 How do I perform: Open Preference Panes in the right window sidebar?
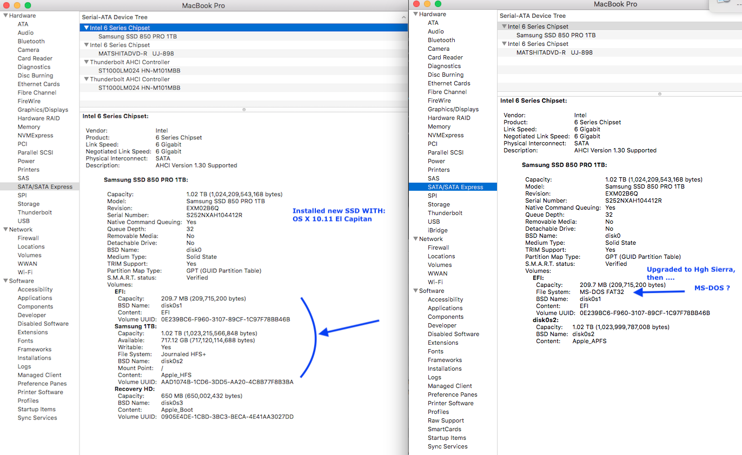point(452,394)
